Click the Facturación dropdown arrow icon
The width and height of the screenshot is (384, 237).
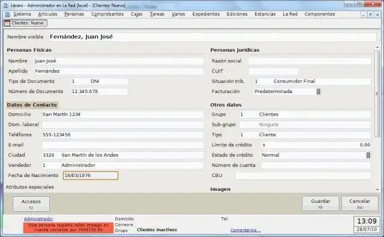click(x=319, y=92)
